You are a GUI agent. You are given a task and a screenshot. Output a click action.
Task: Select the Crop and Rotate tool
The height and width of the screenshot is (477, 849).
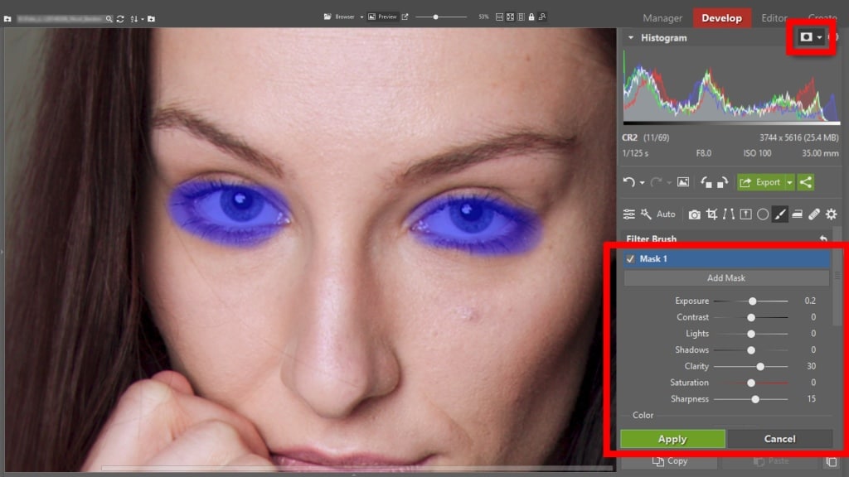(x=711, y=214)
